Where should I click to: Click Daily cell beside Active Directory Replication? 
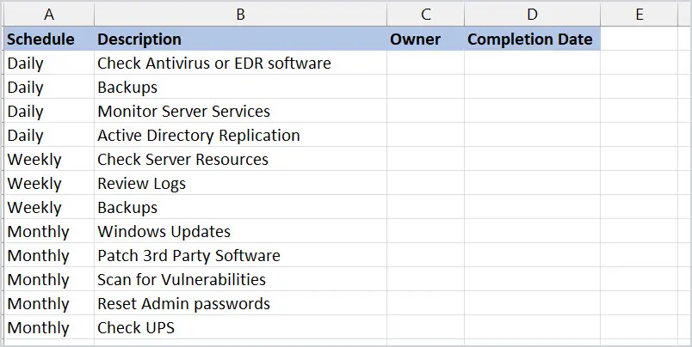49,135
